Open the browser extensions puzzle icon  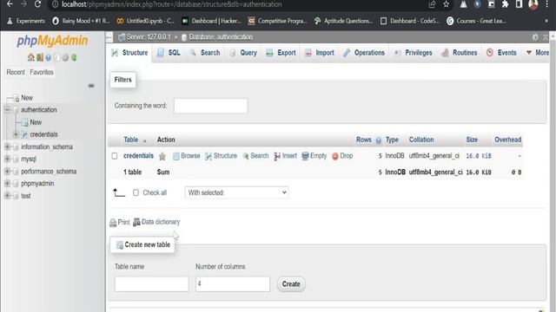505,4
